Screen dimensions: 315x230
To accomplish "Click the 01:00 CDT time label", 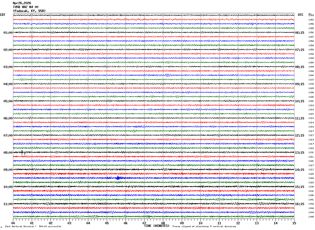I will pos(8,33).
